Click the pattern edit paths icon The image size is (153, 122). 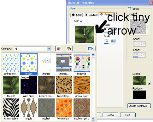click(x=59, y=49)
